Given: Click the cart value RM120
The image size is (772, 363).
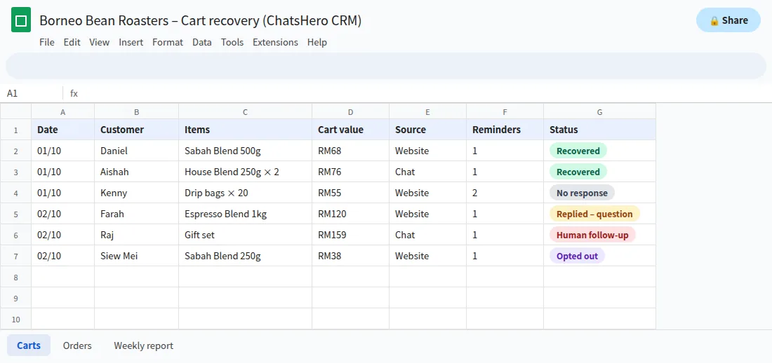Looking at the screenshot, I should point(350,214).
